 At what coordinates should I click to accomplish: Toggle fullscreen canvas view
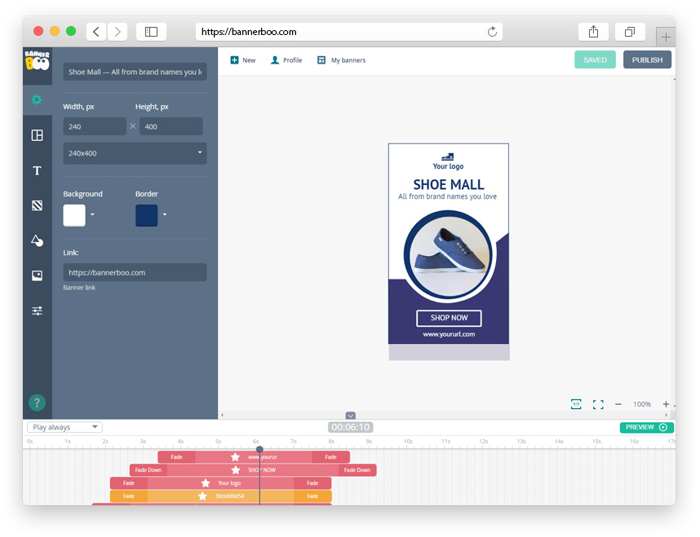598,404
